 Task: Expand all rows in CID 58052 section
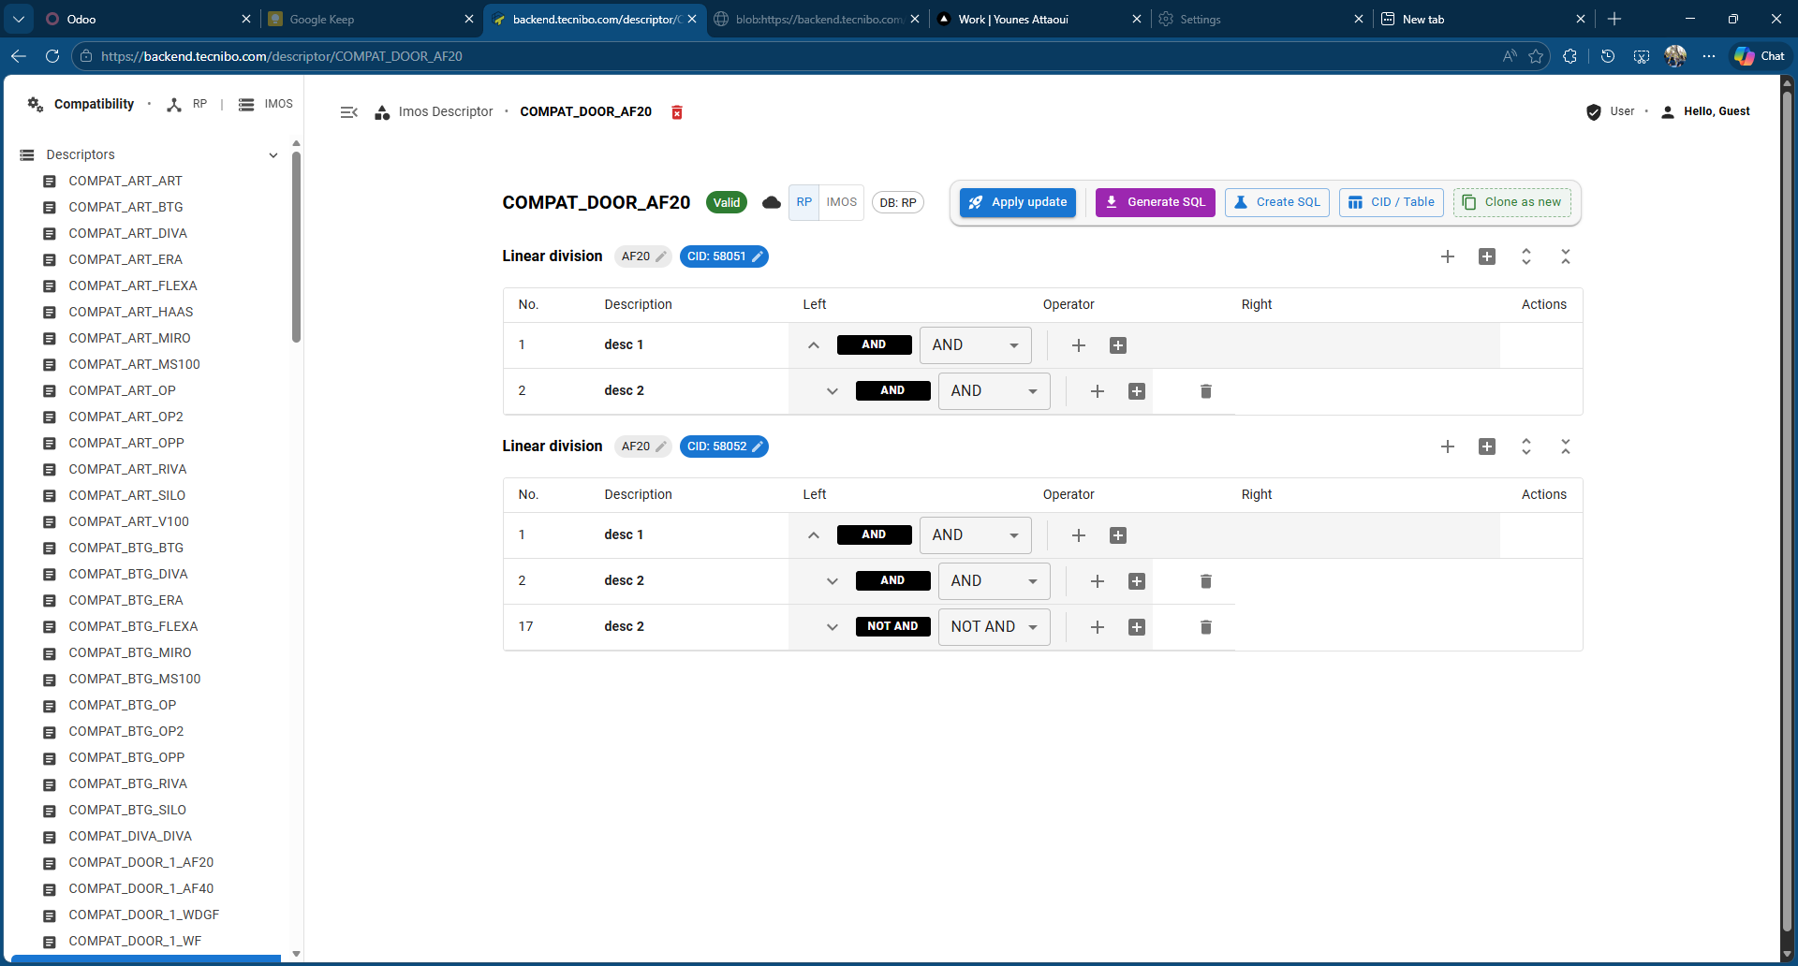point(1526,446)
